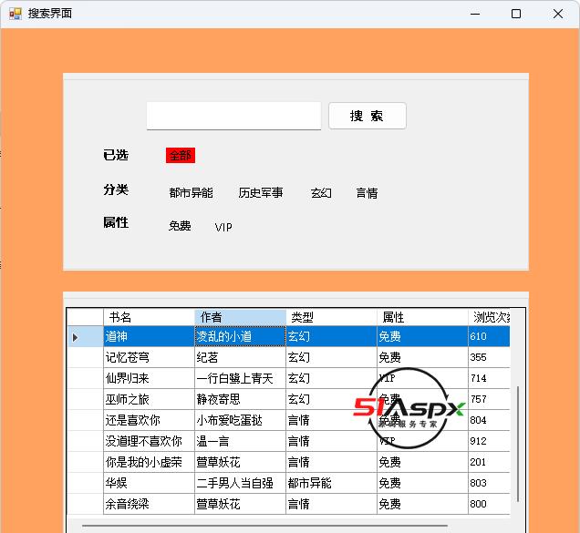This screenshot has height=533, width=580.
Task: Click the 搜索 button
Action: 367,116
